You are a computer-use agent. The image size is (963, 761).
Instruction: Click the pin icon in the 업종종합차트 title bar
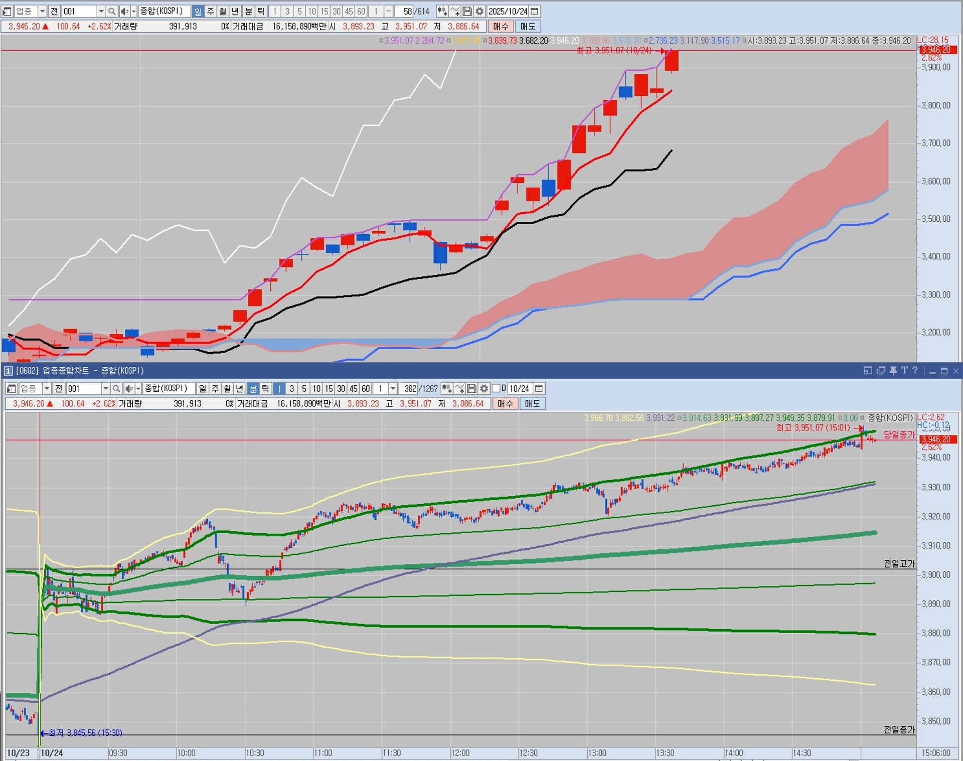(893, 371)
